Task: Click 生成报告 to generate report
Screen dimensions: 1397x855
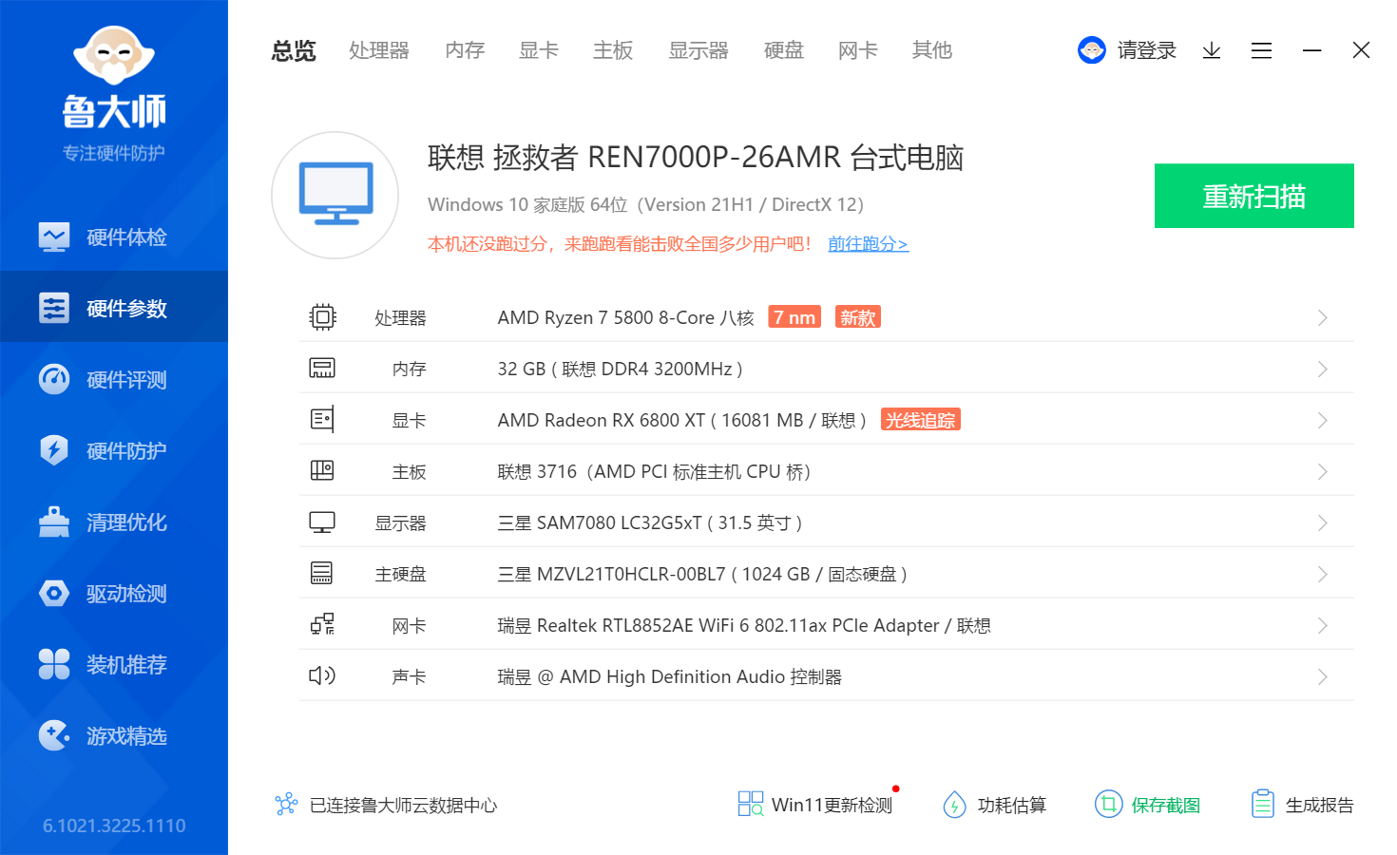Action: click(1302, 805)
